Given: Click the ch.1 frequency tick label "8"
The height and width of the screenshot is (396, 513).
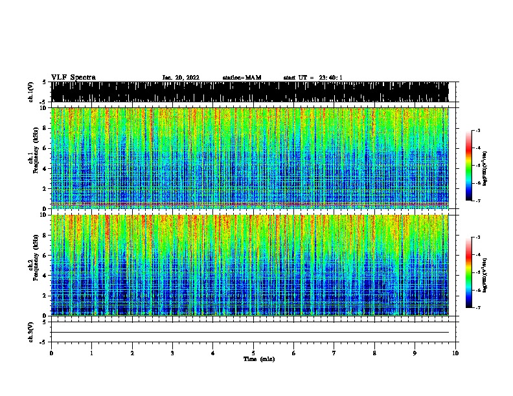Looking at the screenshot, I should click(45, 128).
